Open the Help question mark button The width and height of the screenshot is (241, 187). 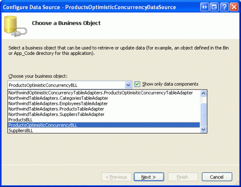coord(224,7)
